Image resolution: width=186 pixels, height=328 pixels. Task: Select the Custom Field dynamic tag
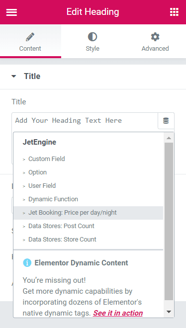point(88,159)
